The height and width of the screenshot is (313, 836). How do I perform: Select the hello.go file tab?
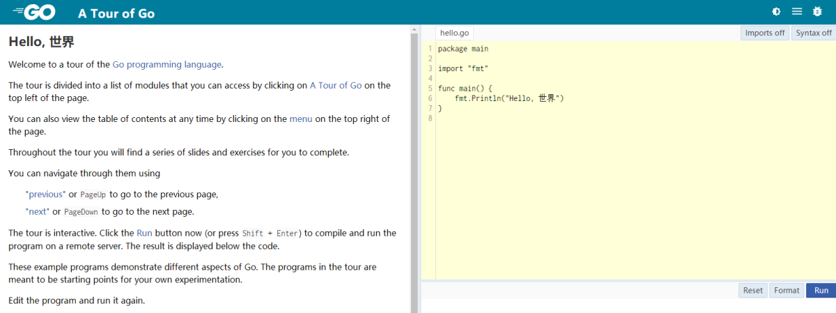coord(454,33)
